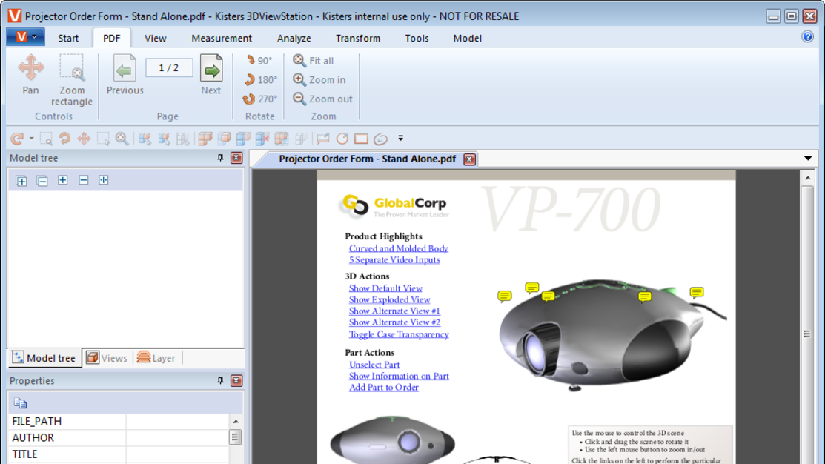Select the AUTHOR property row

point(119,438)
